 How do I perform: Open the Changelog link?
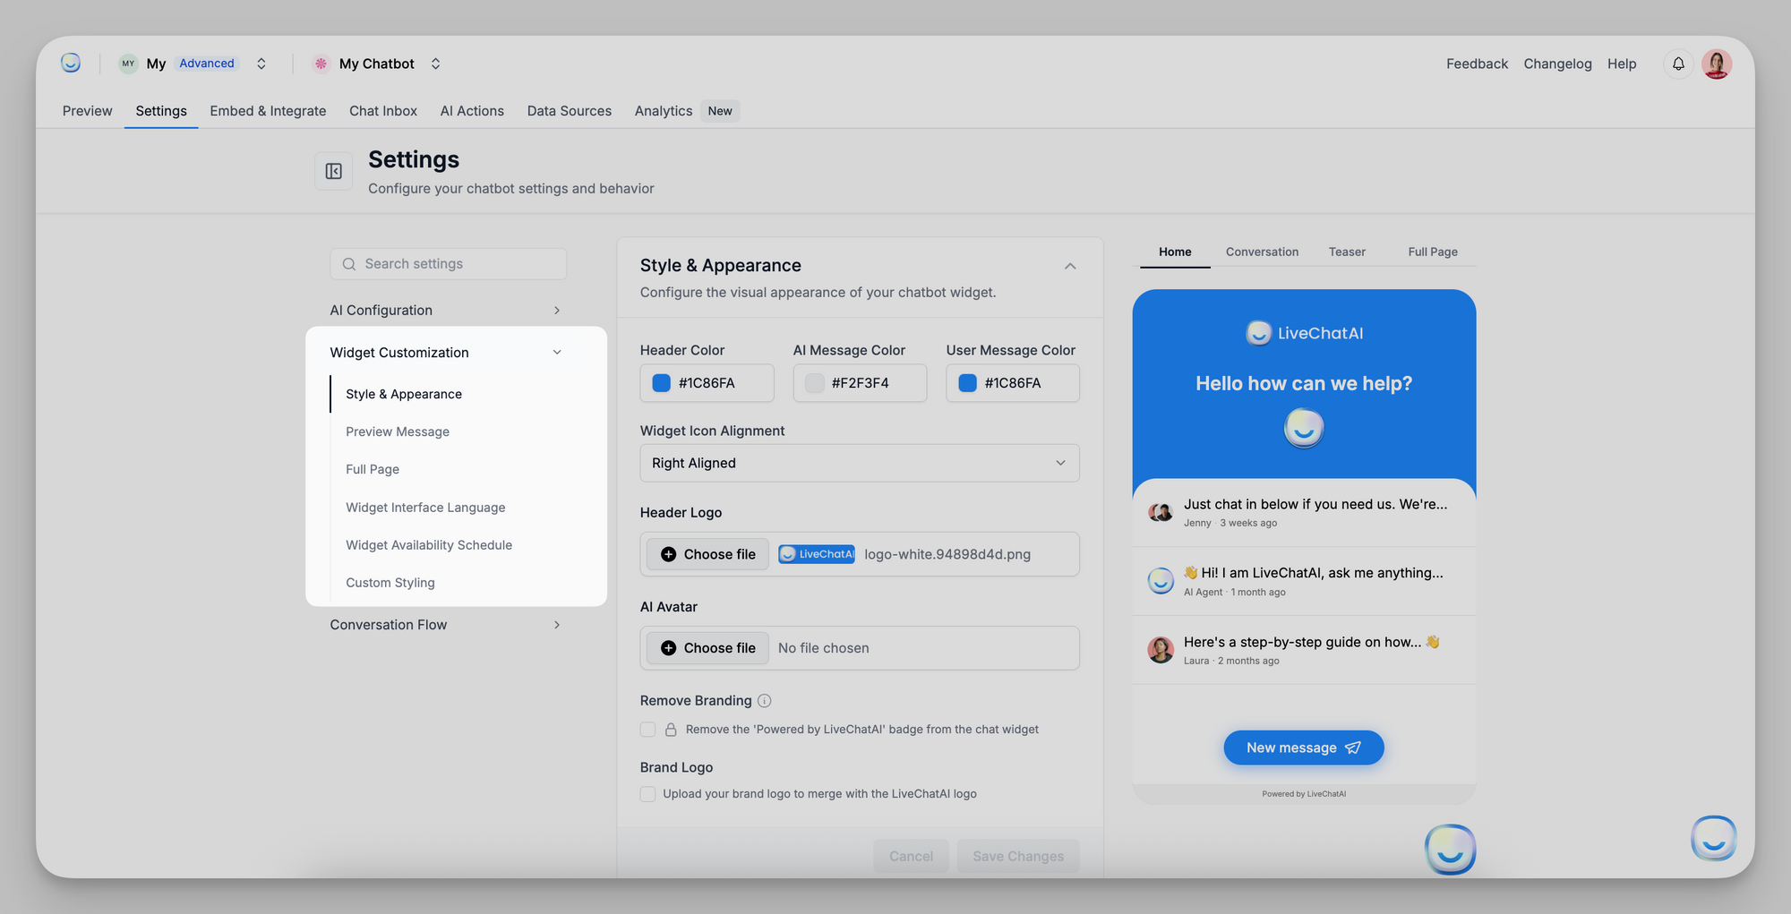pos(1557,64)
